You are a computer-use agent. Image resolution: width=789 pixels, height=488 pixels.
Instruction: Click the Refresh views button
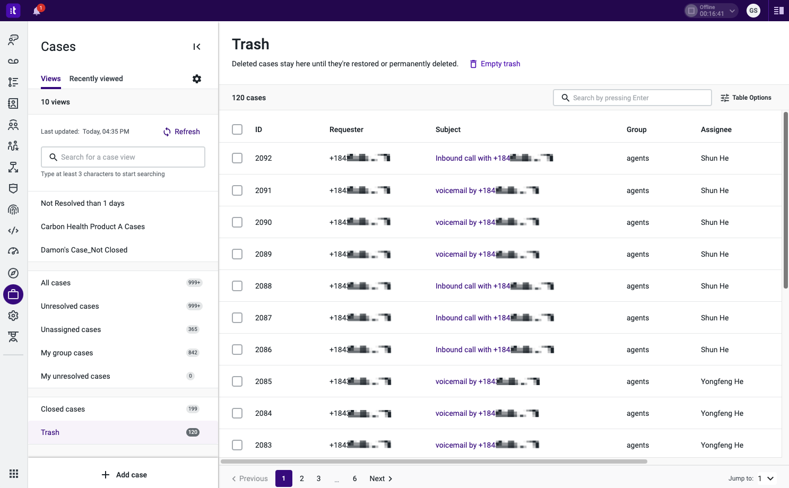point(181,132)
